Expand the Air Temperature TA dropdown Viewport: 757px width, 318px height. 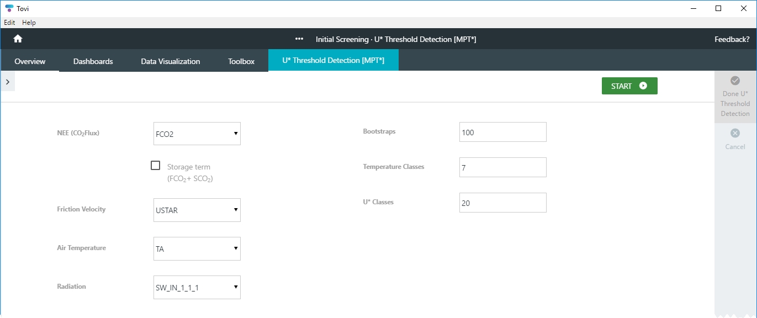pyautogui.click(x=197, y=249)
